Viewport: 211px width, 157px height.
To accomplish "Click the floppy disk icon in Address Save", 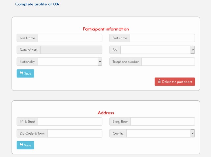I will click(21, 145).
